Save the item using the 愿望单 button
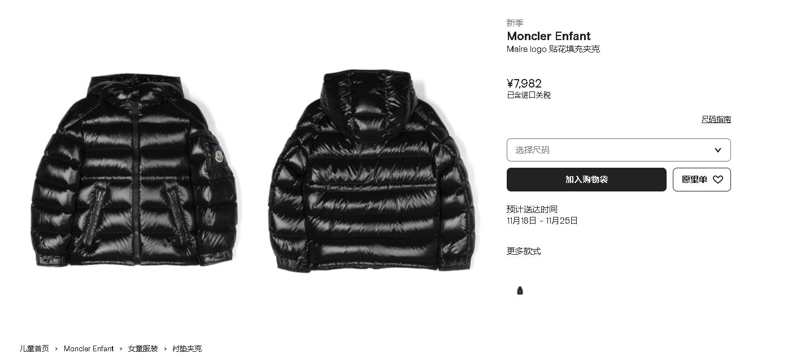 tap(702, 180)
